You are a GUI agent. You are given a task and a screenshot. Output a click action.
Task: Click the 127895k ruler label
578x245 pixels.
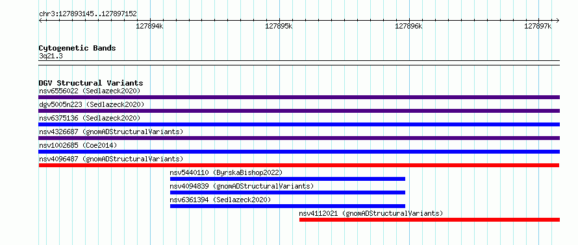coord(279,27)
